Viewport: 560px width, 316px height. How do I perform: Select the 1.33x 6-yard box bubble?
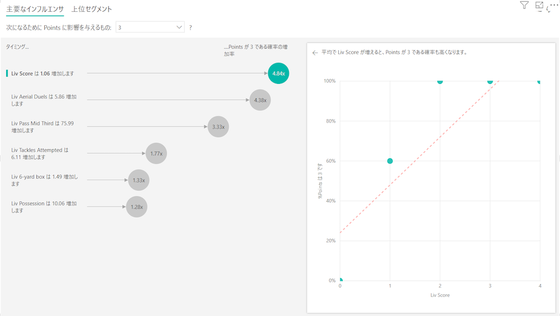point(138,180)
